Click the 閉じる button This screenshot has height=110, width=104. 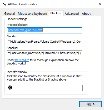[91, 104]
